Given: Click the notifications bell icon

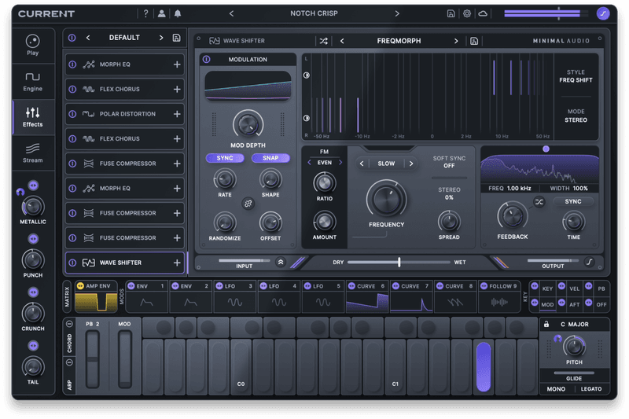Looking at the screenshot, I should [178, 13].
